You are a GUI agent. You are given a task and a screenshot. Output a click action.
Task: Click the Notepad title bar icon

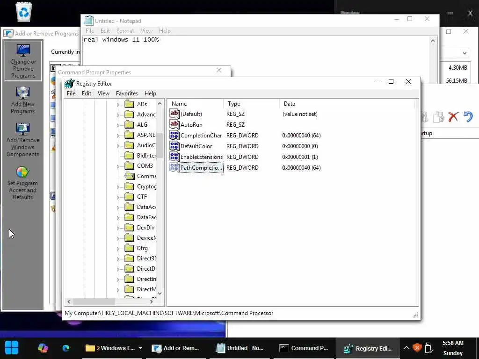[x=88, y=21]
